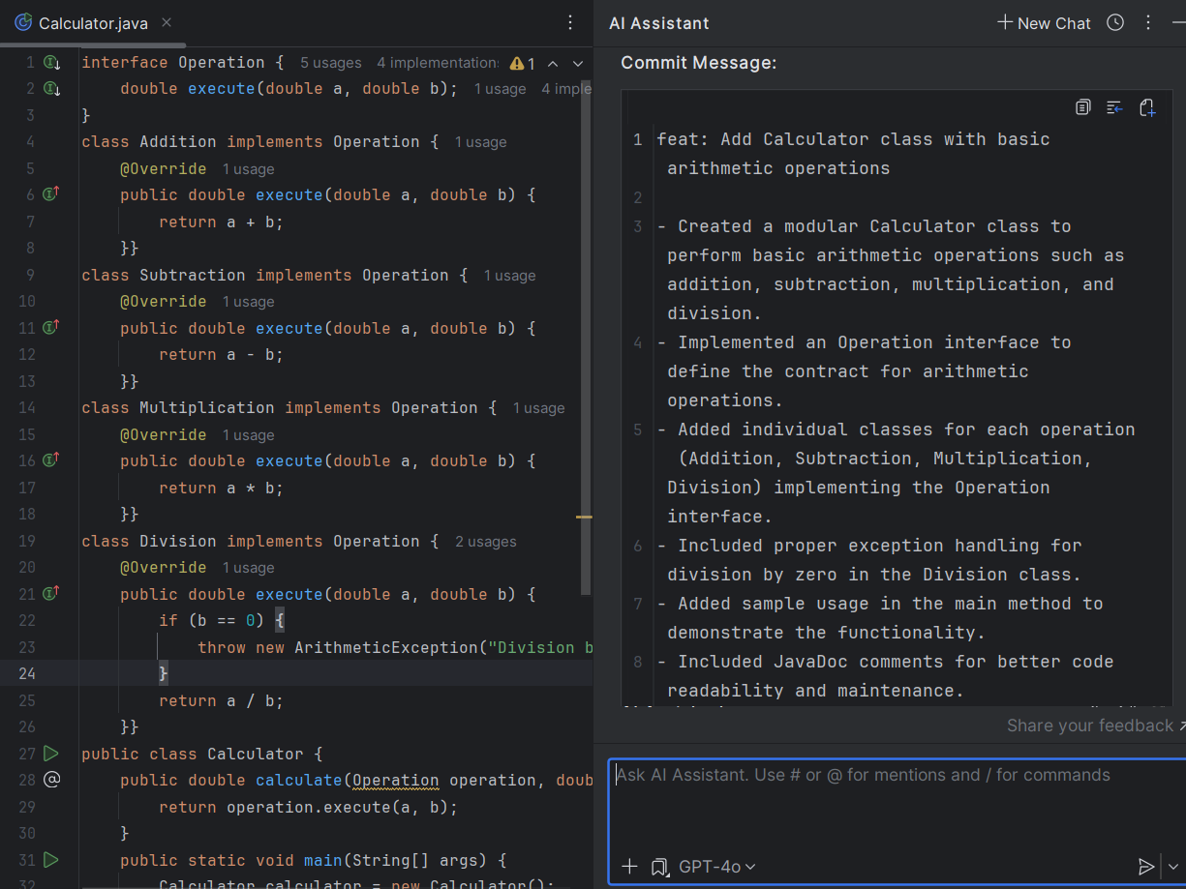Viewport: 1186px width, 889px height.
Task: Go to previous highlighted error arrow
Action: tap(553, 63)
